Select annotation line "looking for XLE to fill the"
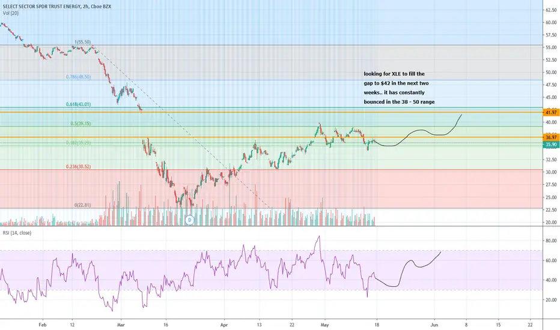 click(394, 74)
